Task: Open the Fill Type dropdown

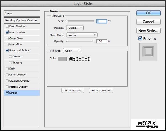Action: point(72,51)
